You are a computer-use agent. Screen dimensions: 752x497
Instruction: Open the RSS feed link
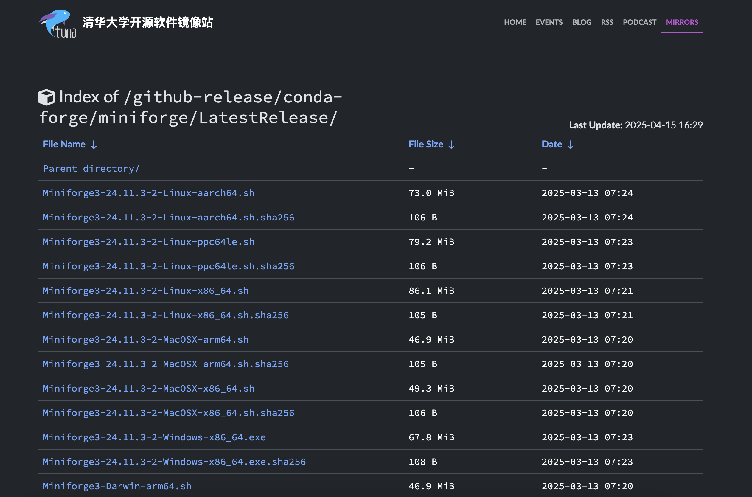607,22
